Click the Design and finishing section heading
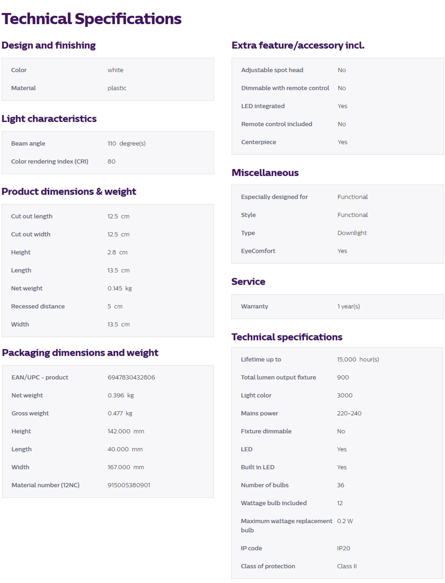Viewport: 445px width, 583px height. 49,45
